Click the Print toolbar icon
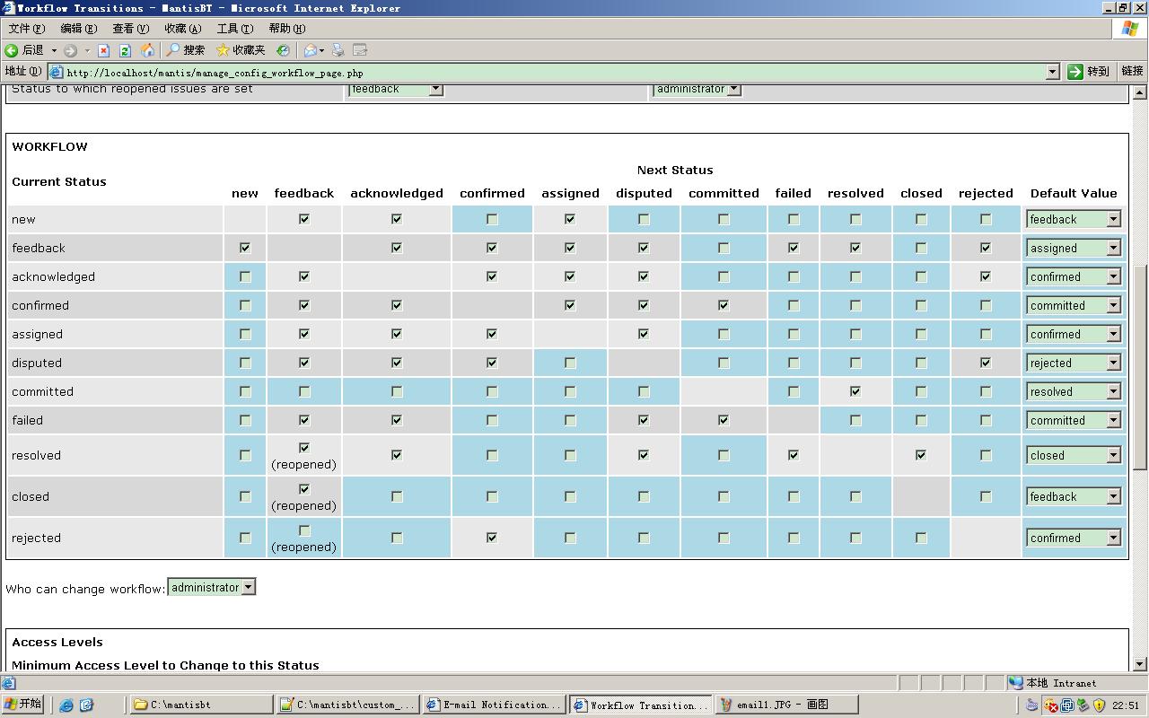 click(x=338, y=50)
